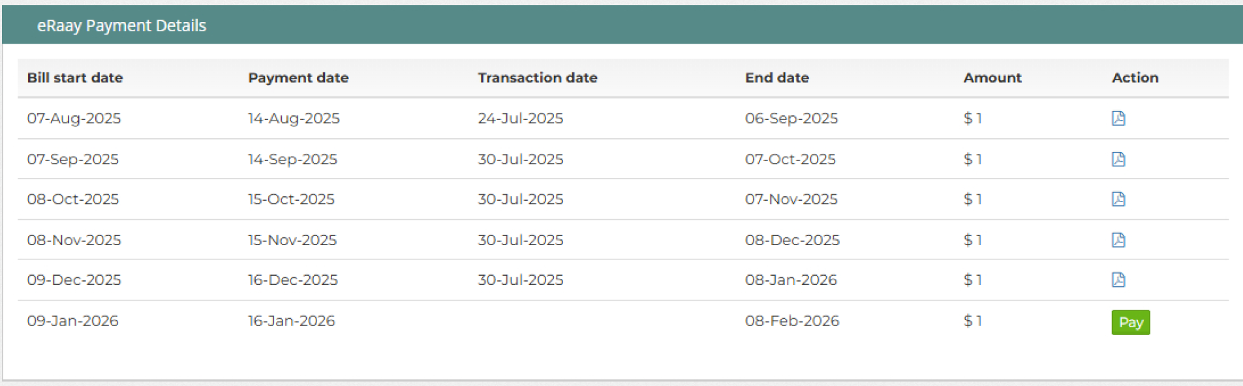This screenshot has width=1243, height=386.
Task: Click the Bill start date column header
Action: tap(75, 78)
